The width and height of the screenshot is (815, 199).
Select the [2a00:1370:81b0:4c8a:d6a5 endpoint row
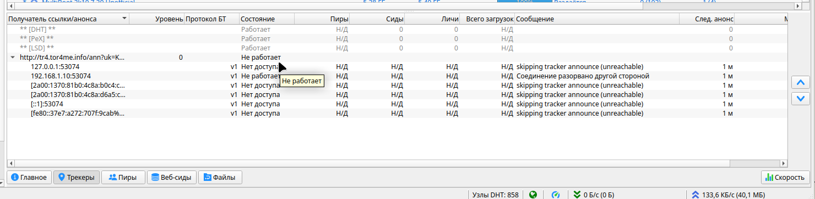coord(397,94)
